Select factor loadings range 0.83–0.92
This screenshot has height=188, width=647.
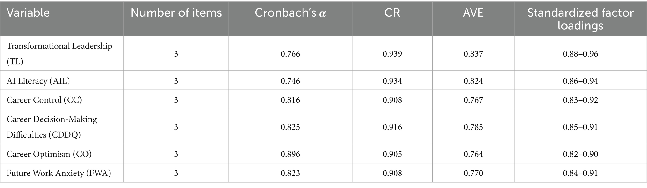point(580,100)
